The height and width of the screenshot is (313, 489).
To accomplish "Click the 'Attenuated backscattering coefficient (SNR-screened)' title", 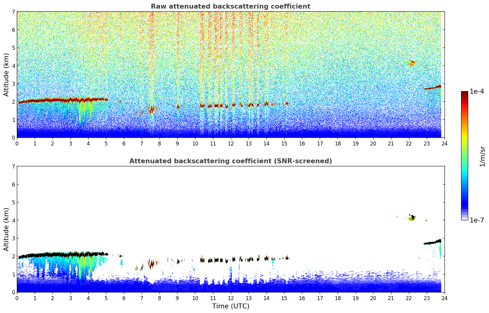I will pos(231,161).
